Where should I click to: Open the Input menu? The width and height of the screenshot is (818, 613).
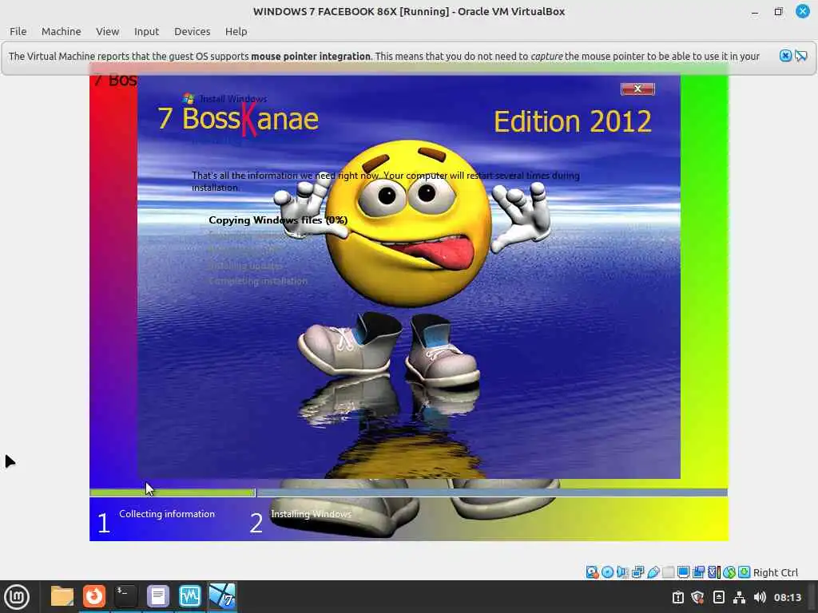point(146,31)
